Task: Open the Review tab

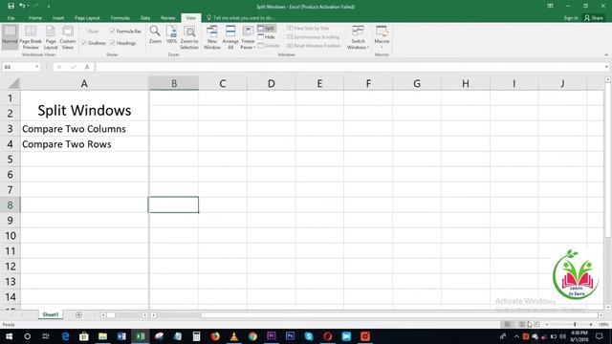Action: [168, 18]
